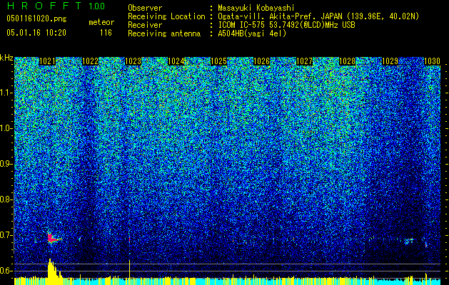
Task: Click the 1024 time marker
Action: [176, 61]
